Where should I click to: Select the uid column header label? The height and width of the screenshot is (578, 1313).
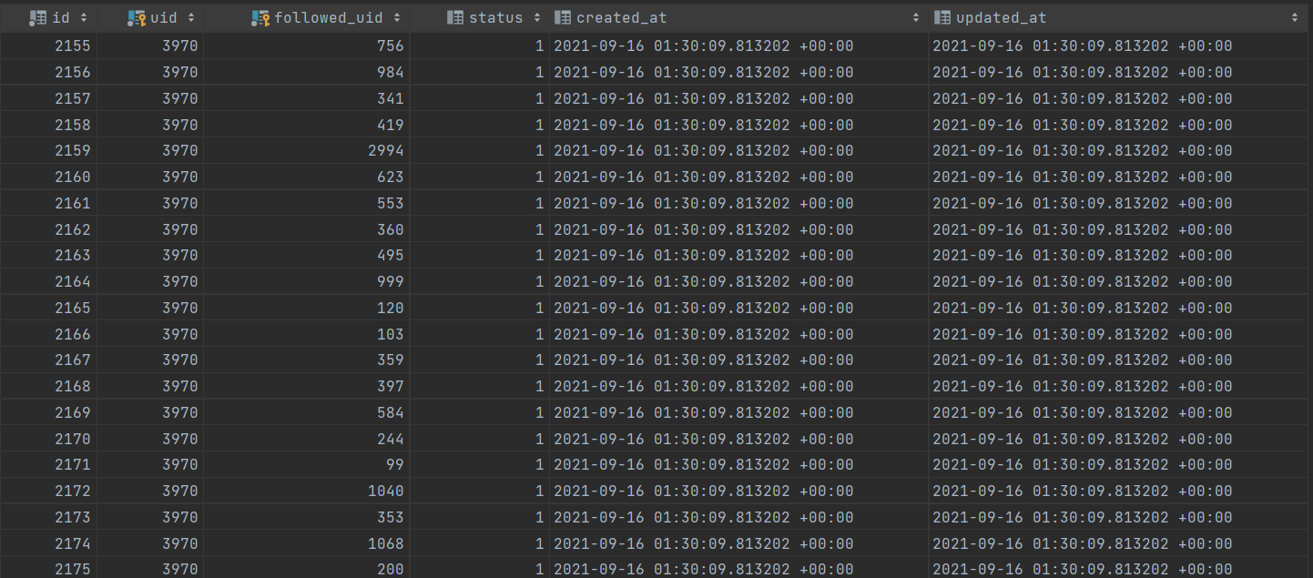(x=164, y=17)
